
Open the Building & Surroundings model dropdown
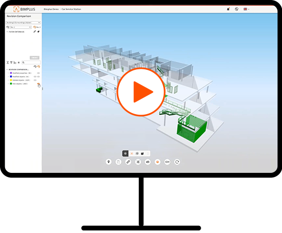[x=23, y=22]
